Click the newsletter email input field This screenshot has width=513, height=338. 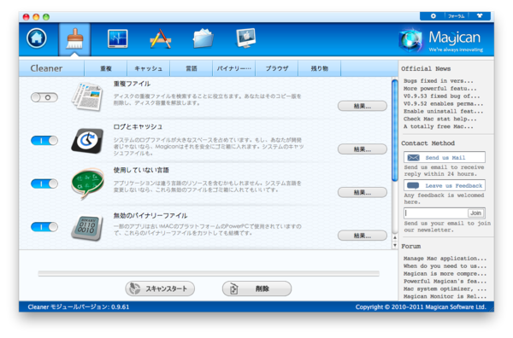pyautogui.click(x=436, y=213)
